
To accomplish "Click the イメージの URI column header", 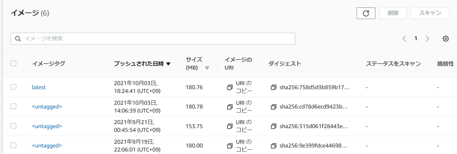I will tap(238, 64).
